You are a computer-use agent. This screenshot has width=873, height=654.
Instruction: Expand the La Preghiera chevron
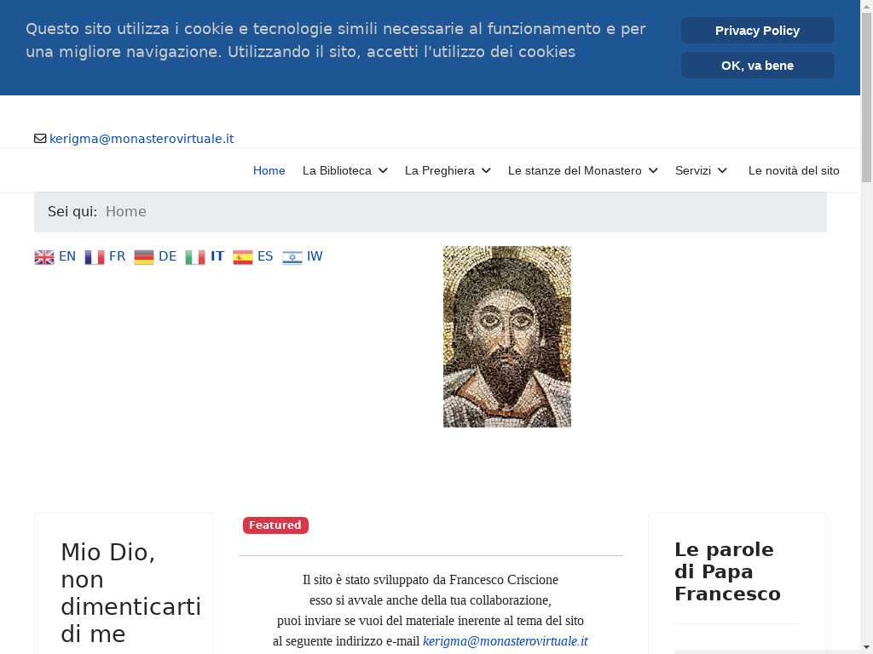click(486, 170)
